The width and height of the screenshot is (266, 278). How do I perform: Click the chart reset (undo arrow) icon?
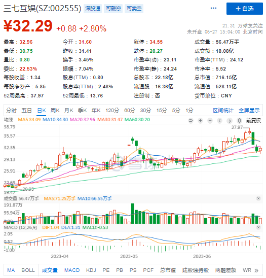point(191,121)
